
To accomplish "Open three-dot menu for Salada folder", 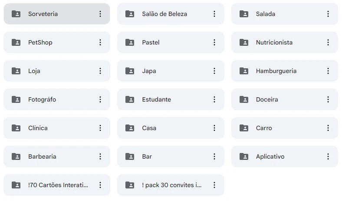I will tap(328, 14).
